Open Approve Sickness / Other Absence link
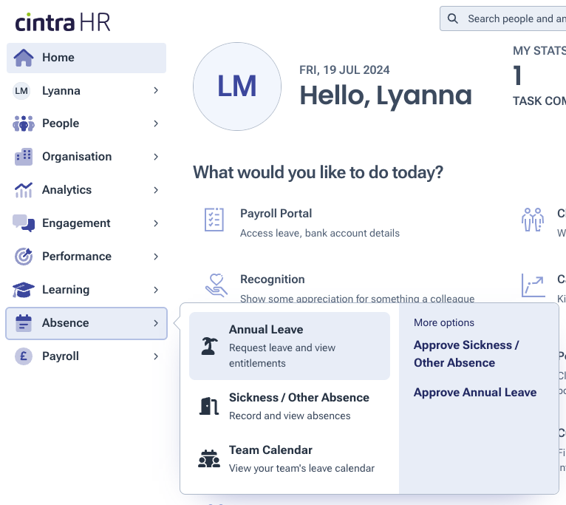Screen dimensions: 566x505 point(466,354)
